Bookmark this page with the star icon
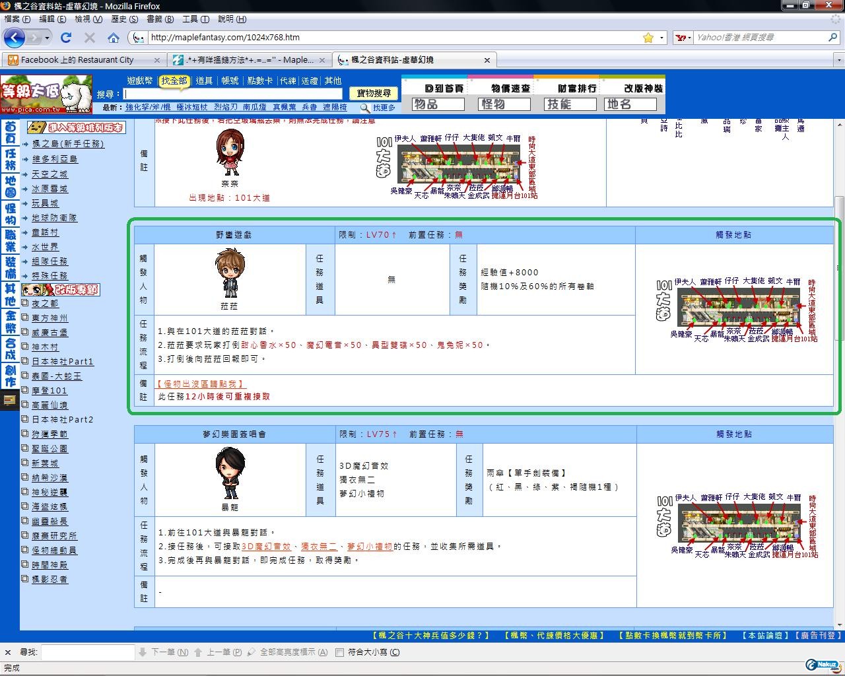Screen dimensions: 845x676 click(x=648, y=38)
